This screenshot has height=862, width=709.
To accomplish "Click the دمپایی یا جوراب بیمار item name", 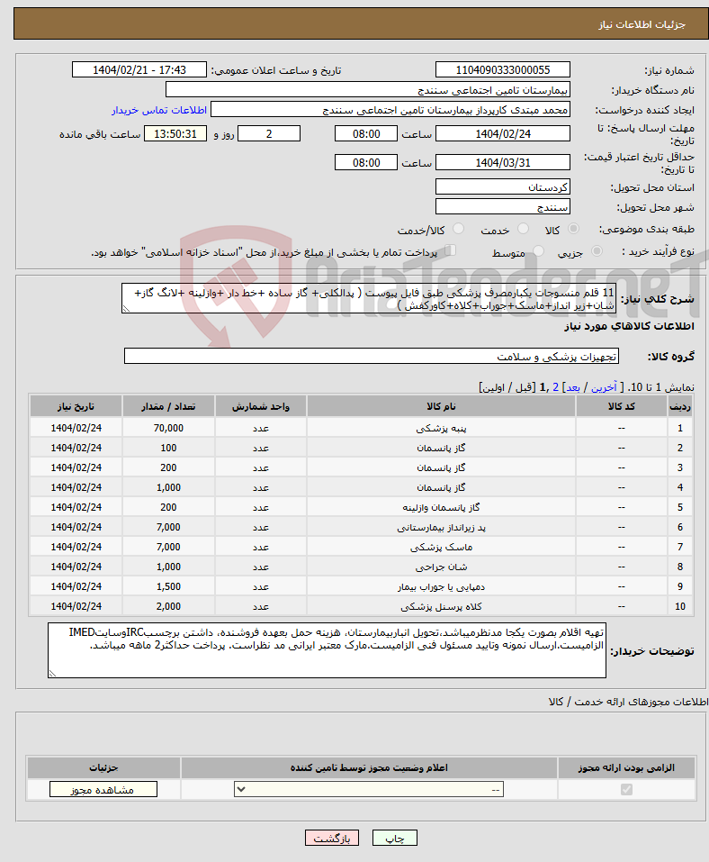I will coord(441,586).
